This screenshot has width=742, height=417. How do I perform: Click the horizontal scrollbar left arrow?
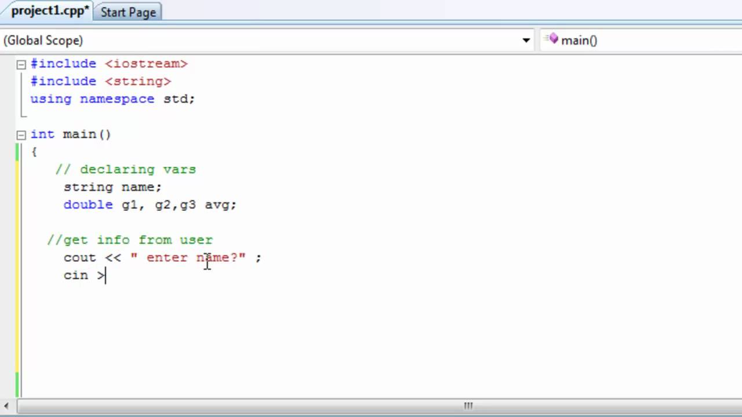click(x=6, y=406)
